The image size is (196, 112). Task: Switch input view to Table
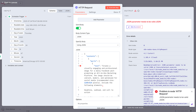tap(60, 11)
